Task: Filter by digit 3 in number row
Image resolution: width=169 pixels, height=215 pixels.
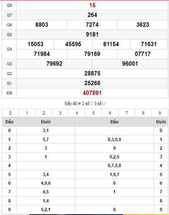Action: (60, 113)
